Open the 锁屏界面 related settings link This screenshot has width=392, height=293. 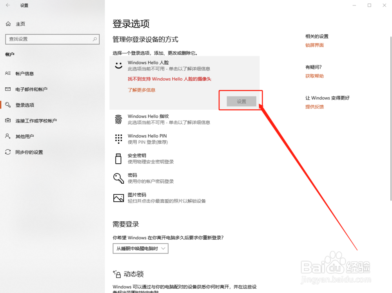314,45
